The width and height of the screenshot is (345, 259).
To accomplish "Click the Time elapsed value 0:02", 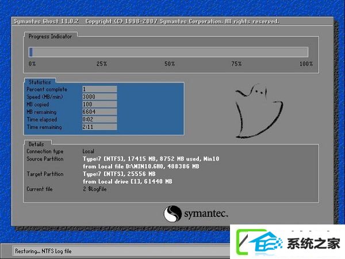I will [x=99, y=119].
